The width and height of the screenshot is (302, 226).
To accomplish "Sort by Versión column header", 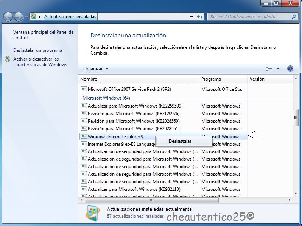I will coord(269,79).
